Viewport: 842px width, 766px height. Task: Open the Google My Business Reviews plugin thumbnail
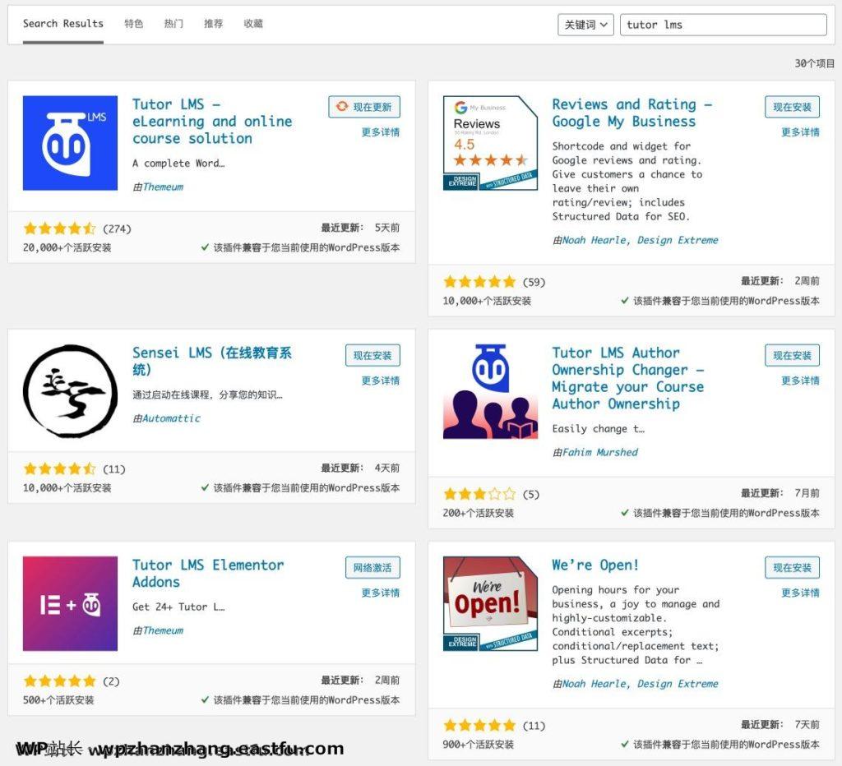click(490, 143)
